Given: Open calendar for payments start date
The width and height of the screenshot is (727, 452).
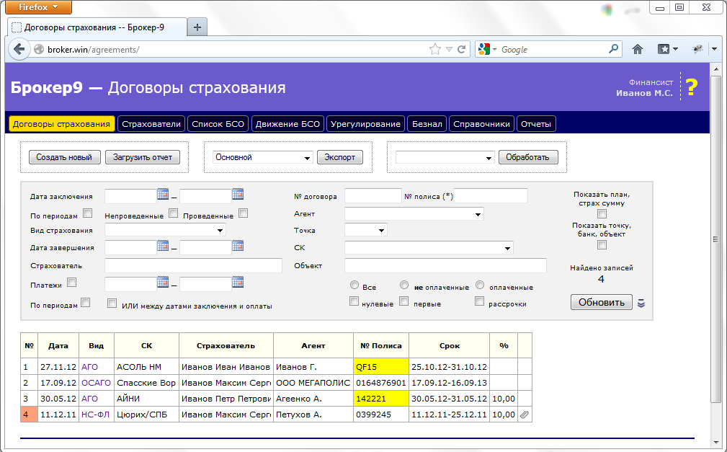Looking at the screenshot, I should pos(163,282).
